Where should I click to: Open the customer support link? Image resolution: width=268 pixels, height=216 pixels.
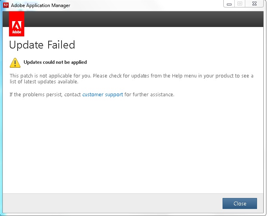[x=103, y=94]
